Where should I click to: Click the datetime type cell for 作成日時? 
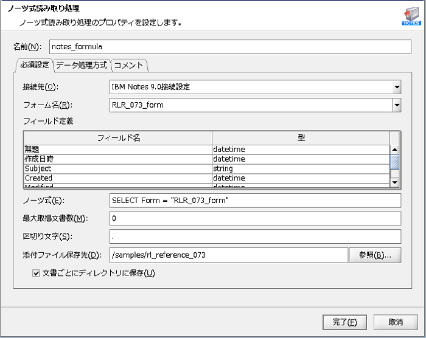301,159
